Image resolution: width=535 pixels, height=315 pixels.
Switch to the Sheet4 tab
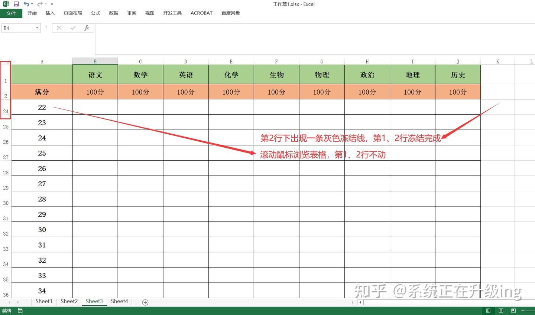pos(119,301)
